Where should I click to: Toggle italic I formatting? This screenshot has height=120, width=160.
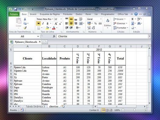click(x=43, y=24)
